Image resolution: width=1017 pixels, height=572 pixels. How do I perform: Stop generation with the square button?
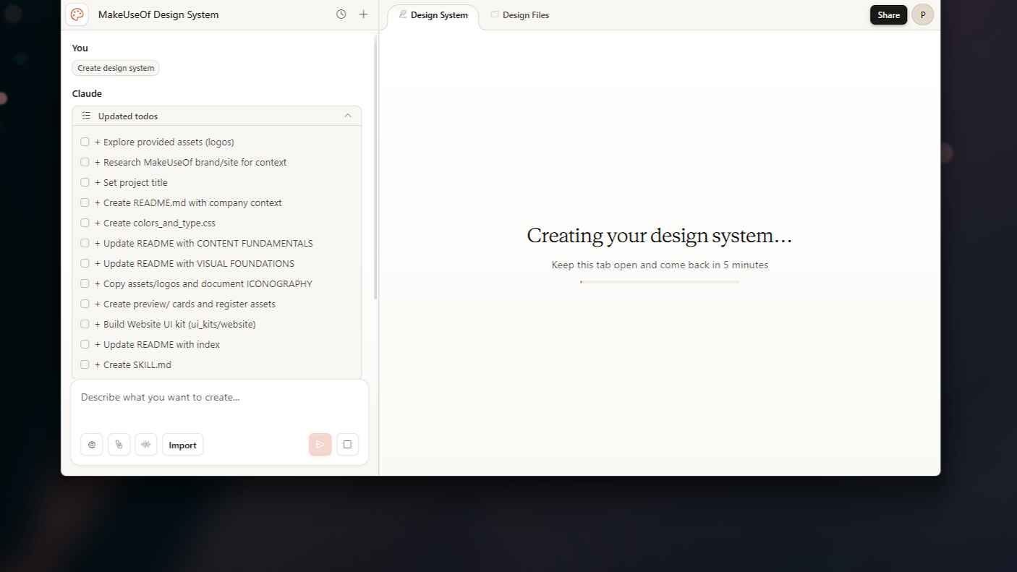(x=347, y=445)
